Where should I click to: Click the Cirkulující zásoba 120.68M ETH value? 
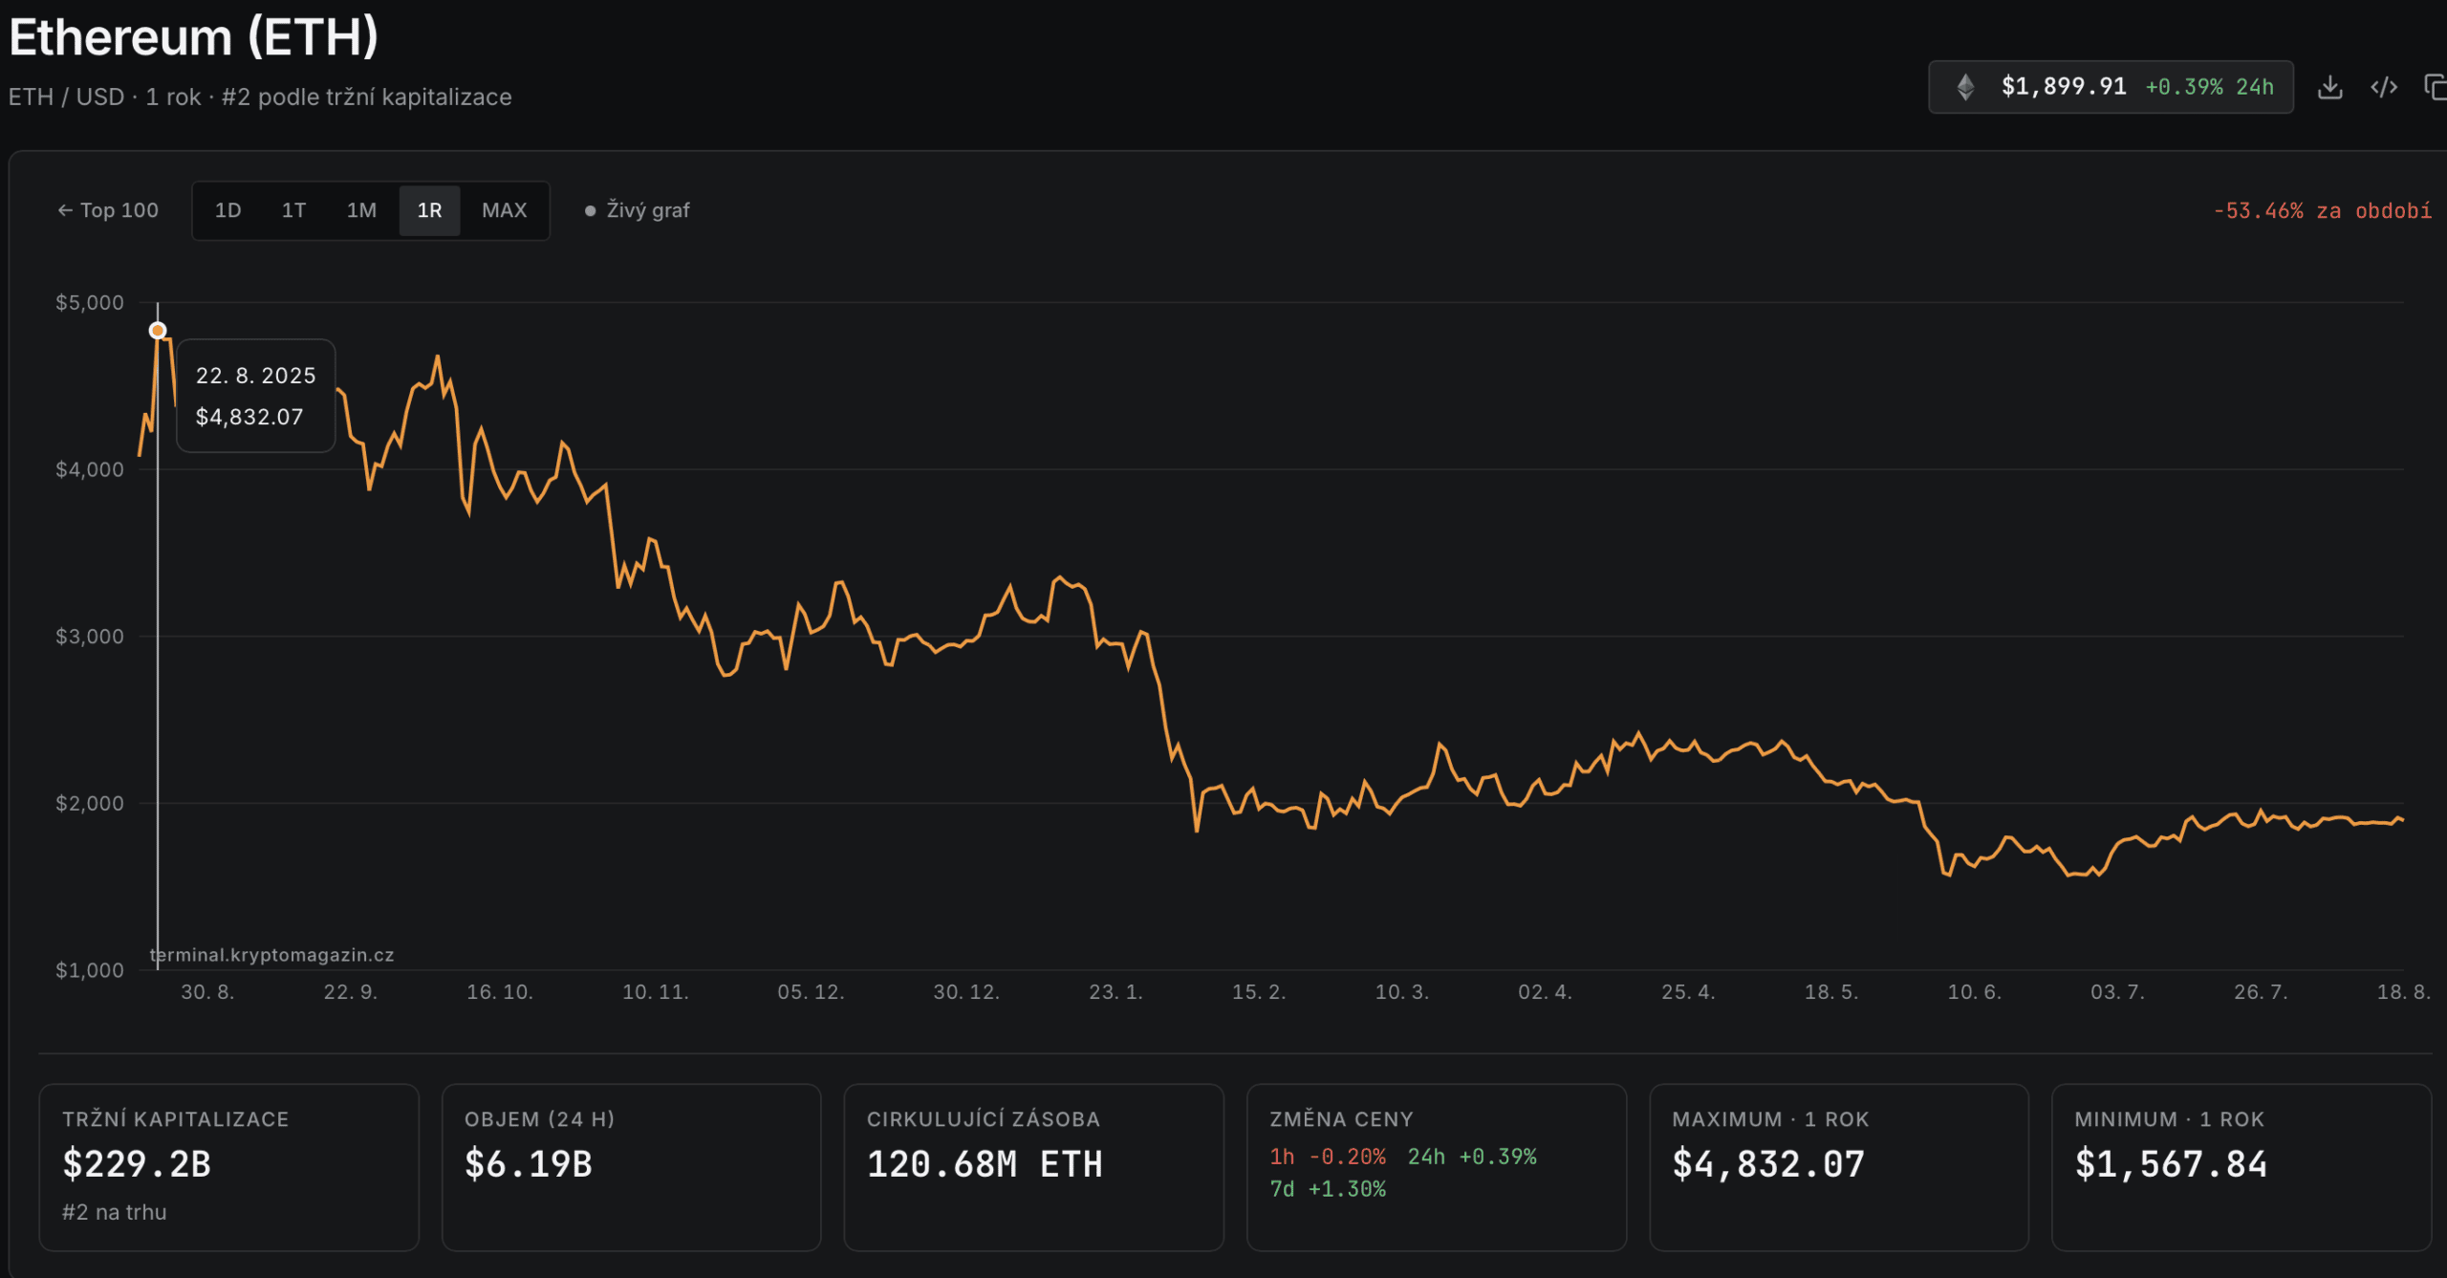click(985, 1164)
